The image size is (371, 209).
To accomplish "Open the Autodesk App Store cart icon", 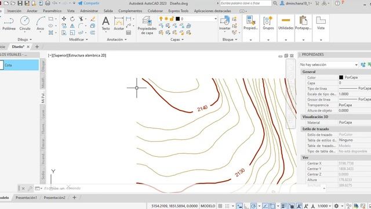I will 317,3.
